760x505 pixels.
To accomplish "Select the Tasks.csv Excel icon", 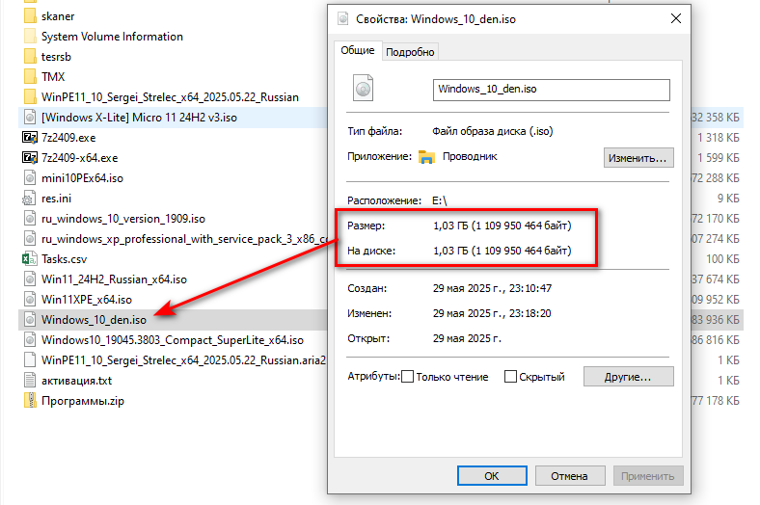I will click(x=30, y=259).
